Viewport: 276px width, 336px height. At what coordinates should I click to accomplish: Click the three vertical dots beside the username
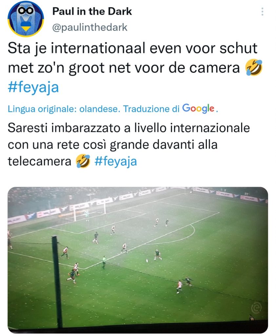click(262, 12)
